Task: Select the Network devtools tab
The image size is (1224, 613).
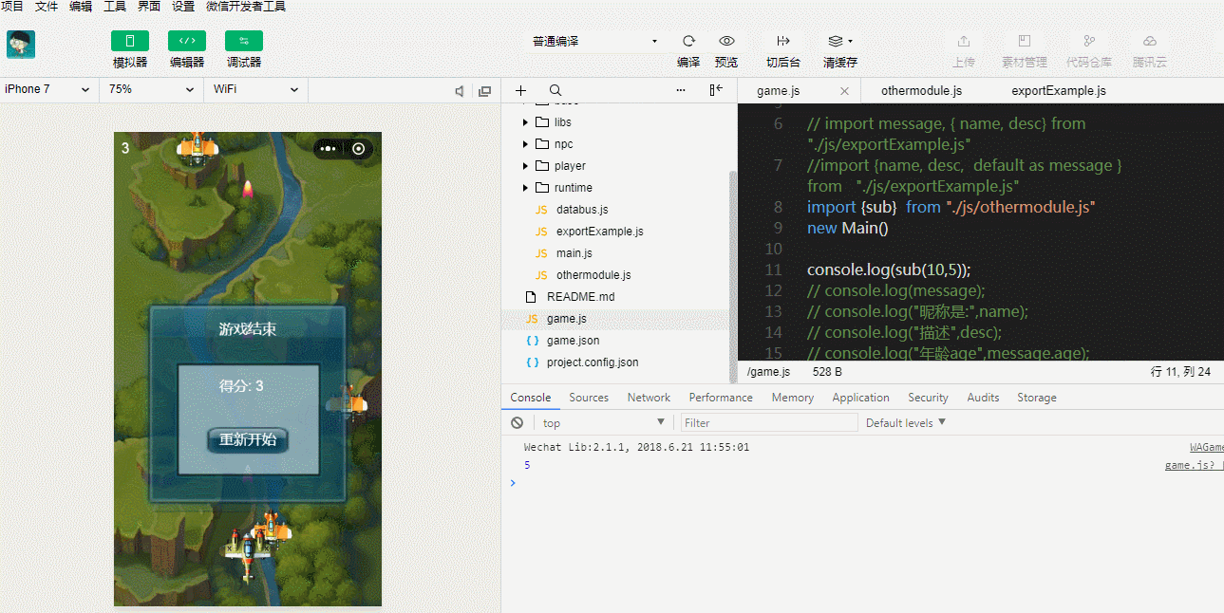Action: [x=649, y=398]
